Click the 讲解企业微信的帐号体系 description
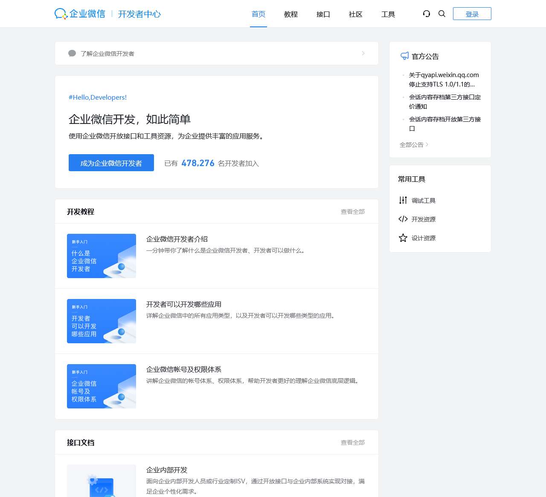546x497 pixels. coord(253,381)
